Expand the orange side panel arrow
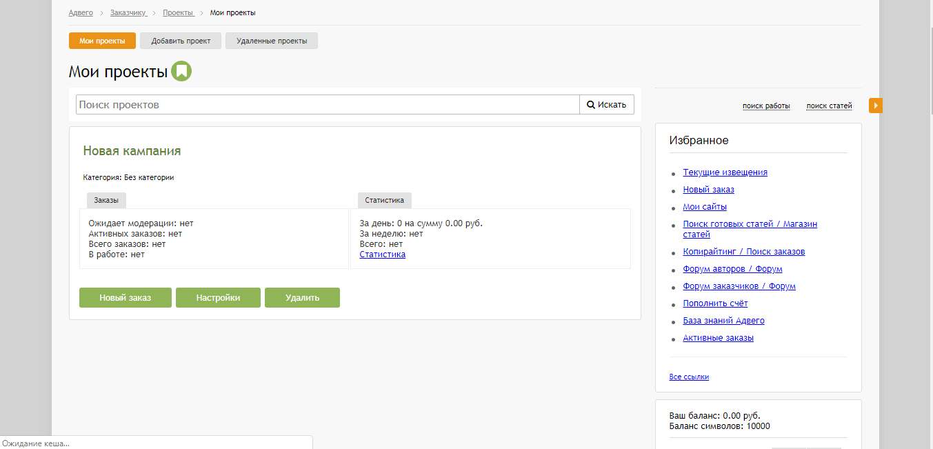The image size is (933, 449). [x=875, y=106]
